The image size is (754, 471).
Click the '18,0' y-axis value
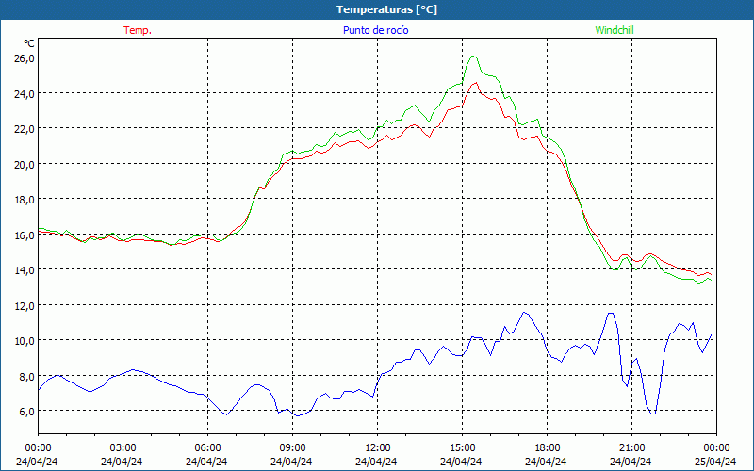point(25,200)
